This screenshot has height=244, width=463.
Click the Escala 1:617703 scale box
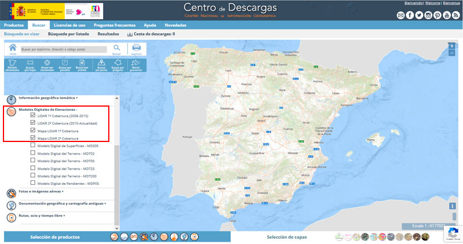(x=427, y=226)
